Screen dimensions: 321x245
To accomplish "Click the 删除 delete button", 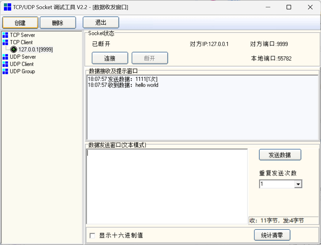I will [x=58, y=22].
